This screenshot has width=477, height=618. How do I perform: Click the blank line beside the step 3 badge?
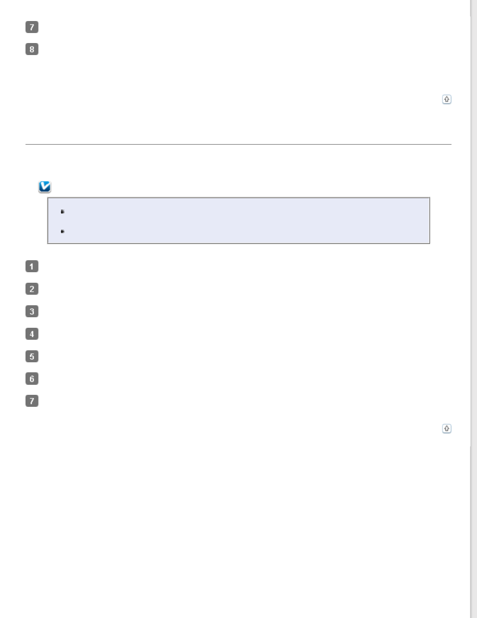[x=245, y=311]
